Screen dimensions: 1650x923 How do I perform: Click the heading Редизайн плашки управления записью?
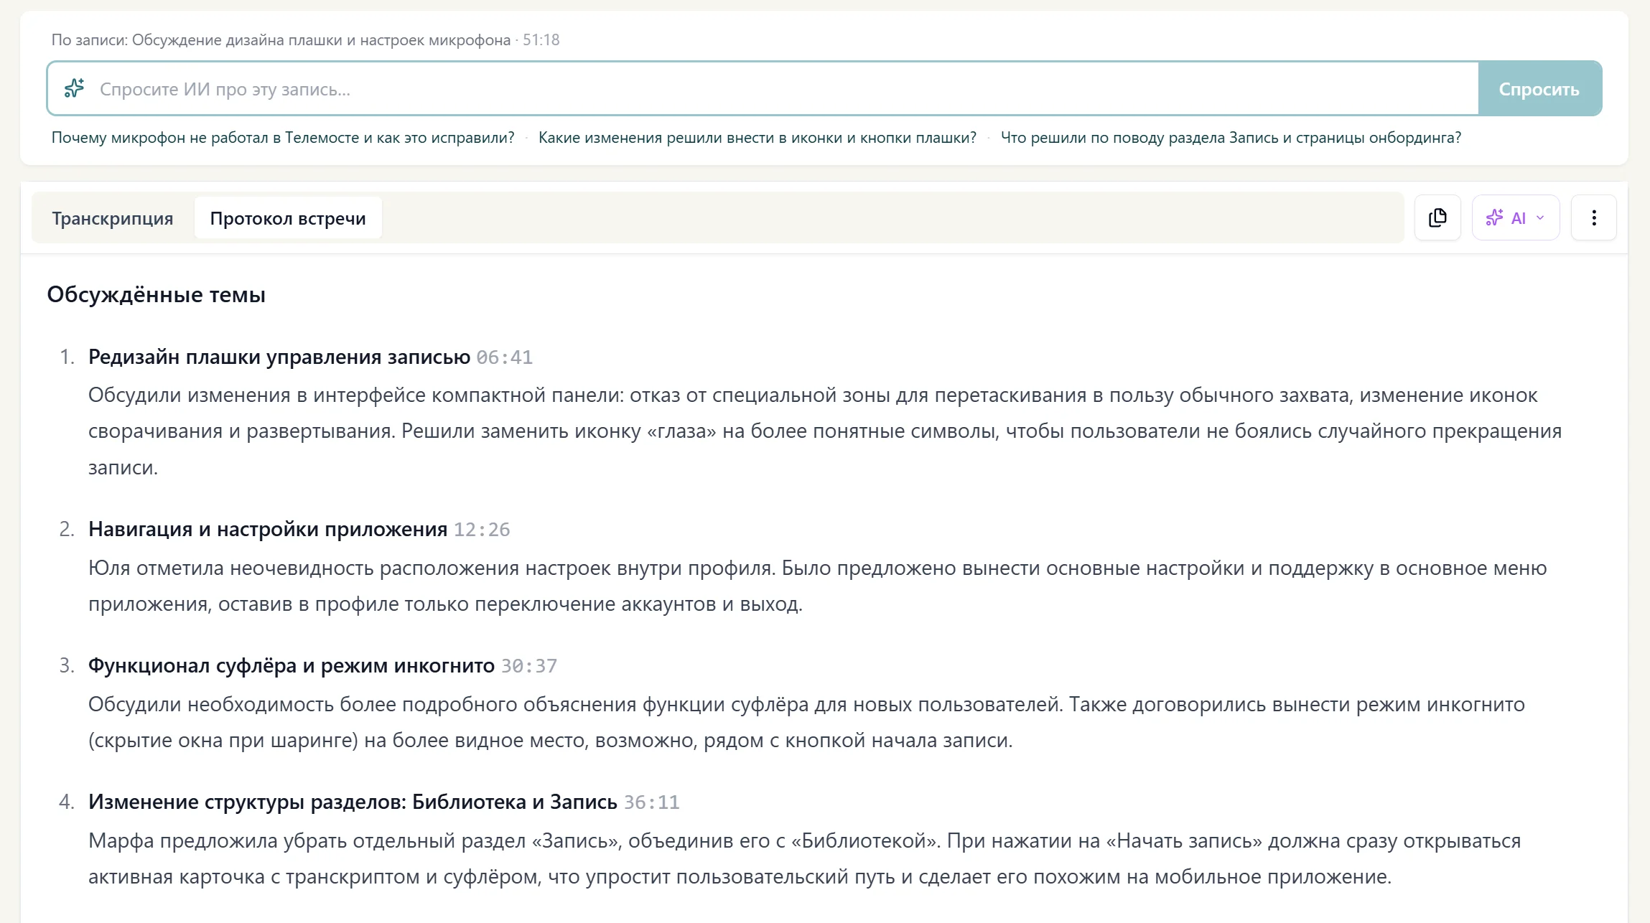click(279, 357)
